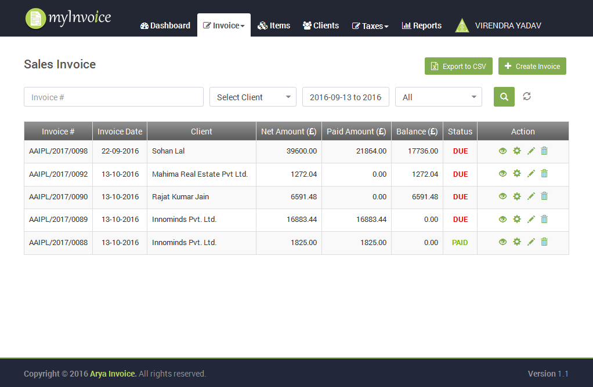593x387 pixels.
Task: Delete invoice AAIPL/2017/0090 using trash icon
Action: [544, 196]
